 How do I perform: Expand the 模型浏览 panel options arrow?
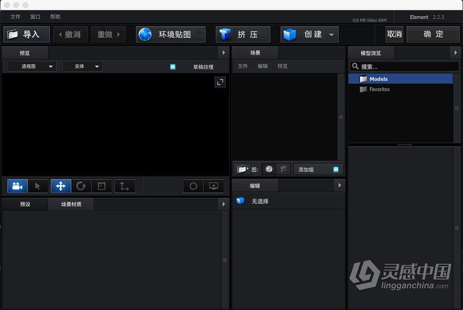click(x=456, y=53)
